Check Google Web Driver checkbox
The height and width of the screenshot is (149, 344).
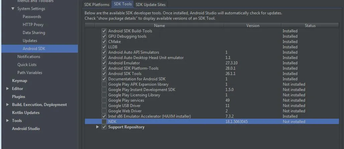(x=104, y=111)
